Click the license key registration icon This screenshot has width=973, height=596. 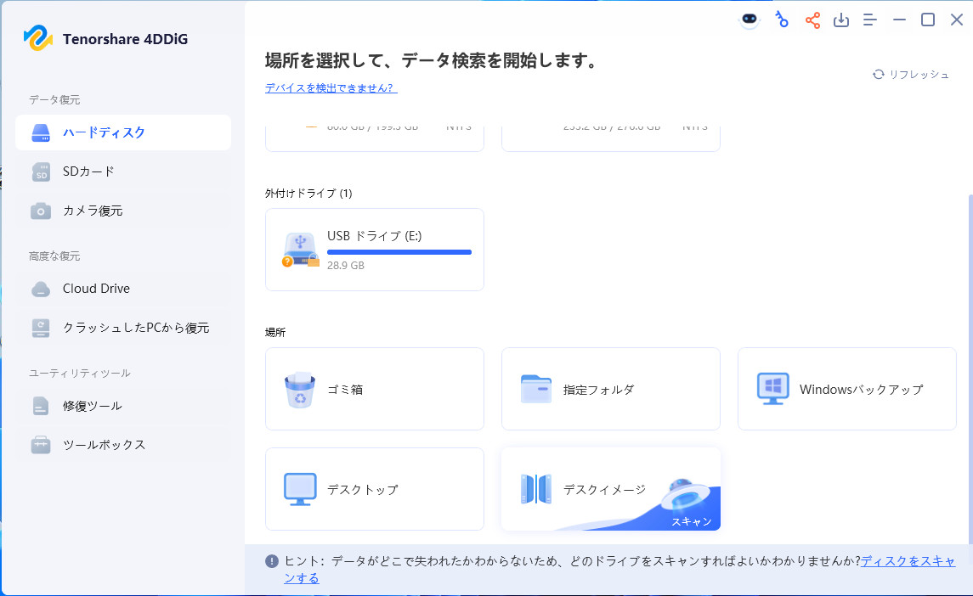pyautogui.click(x=781, y=19)
